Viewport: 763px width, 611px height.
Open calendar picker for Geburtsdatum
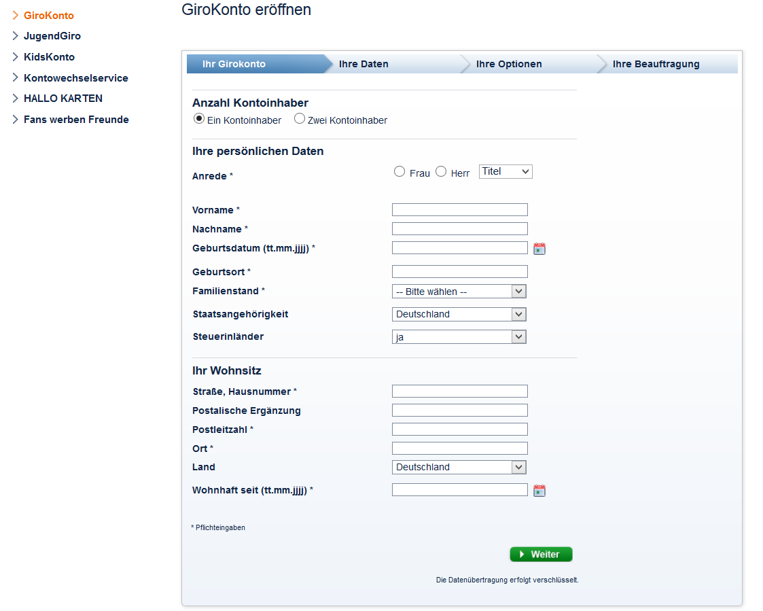[539, 249]
